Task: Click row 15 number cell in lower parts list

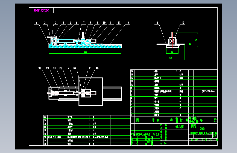Action: click(45, 144)
